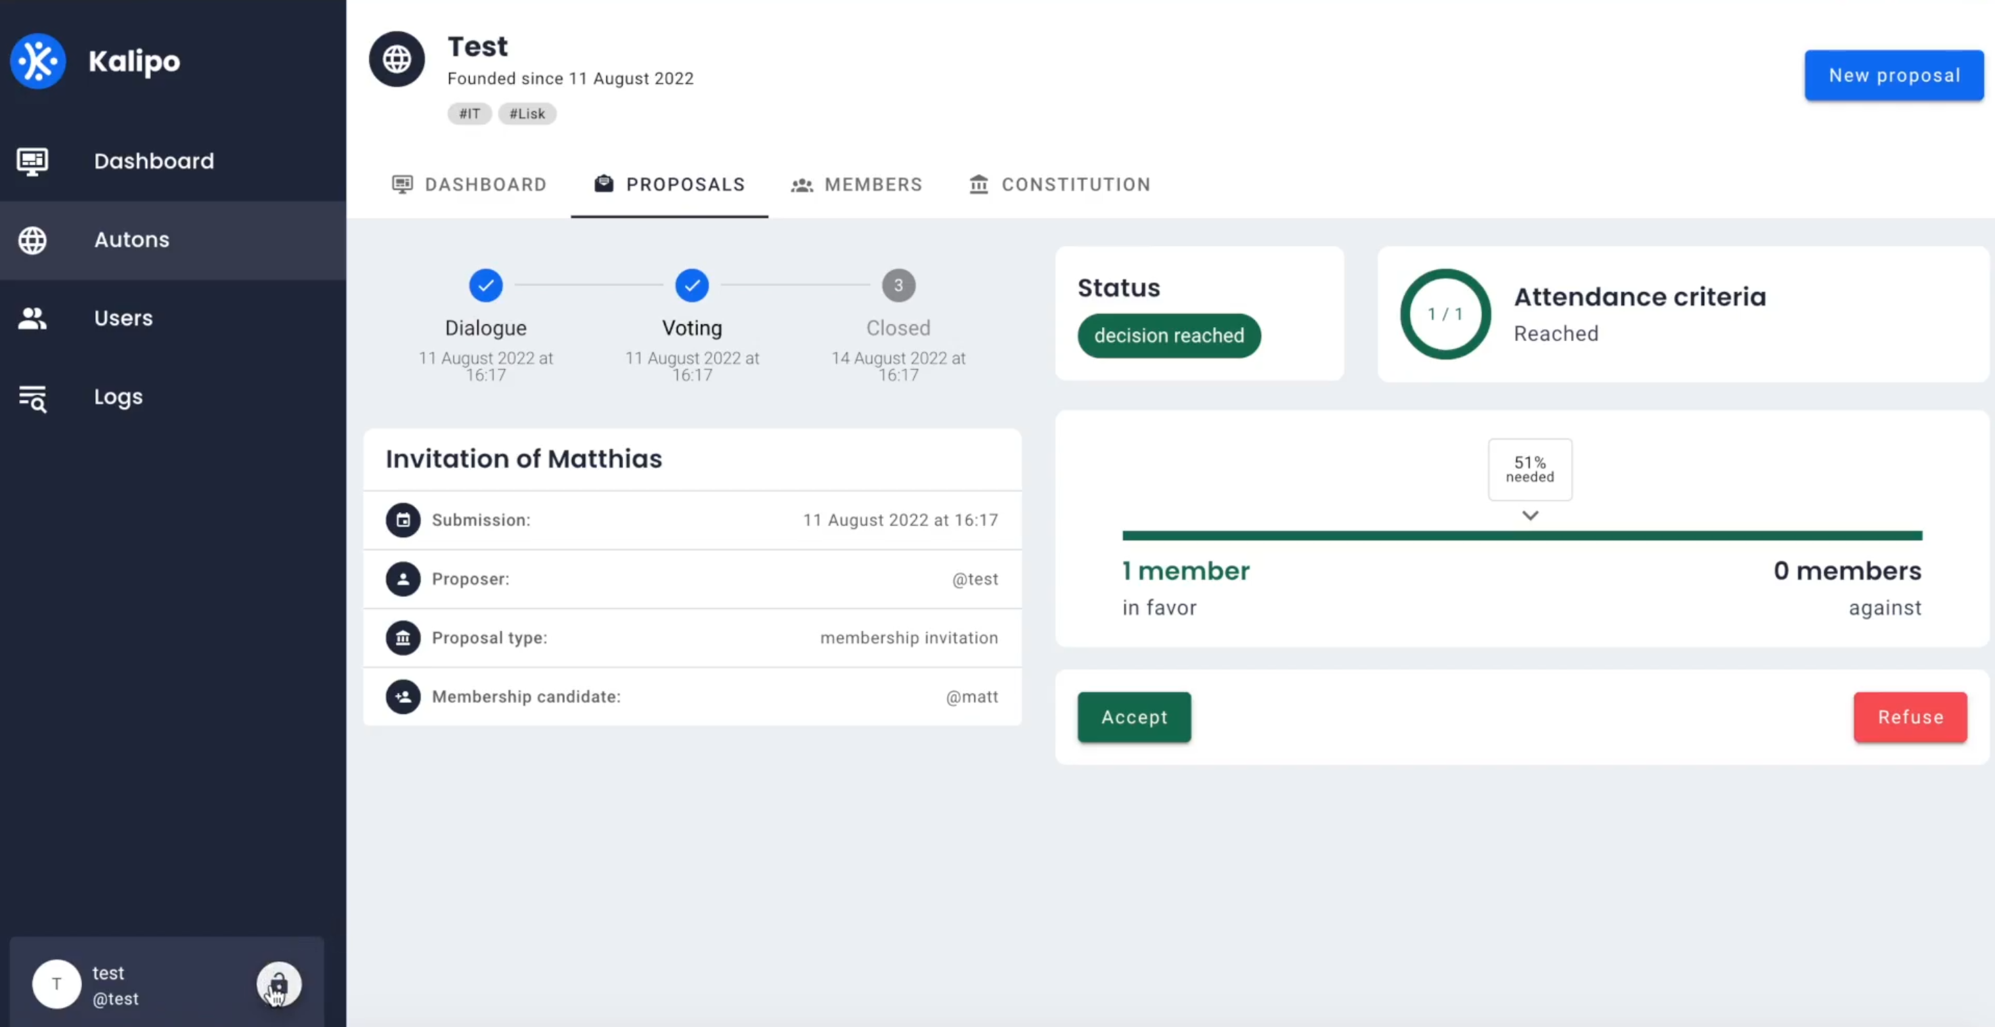Click the Autons globe icon in sidebar
The width and height of the screenshot is (1995, 1027).
tap(33, 240)
